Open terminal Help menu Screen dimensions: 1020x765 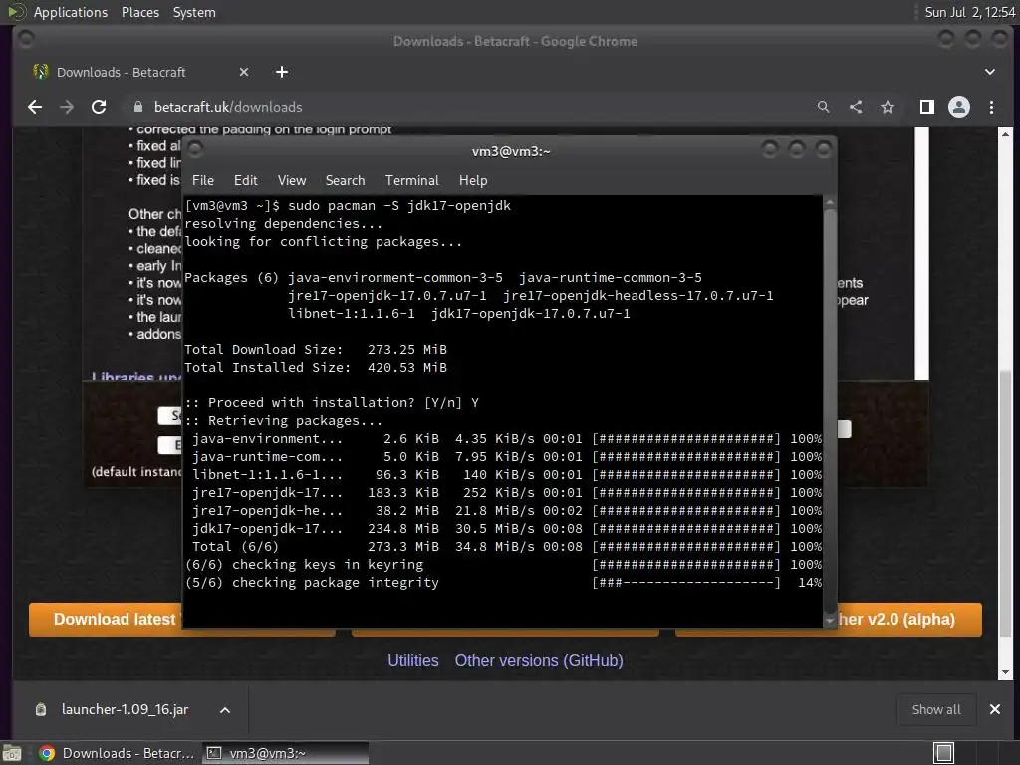pyautogui.click(x=473, y=181)
